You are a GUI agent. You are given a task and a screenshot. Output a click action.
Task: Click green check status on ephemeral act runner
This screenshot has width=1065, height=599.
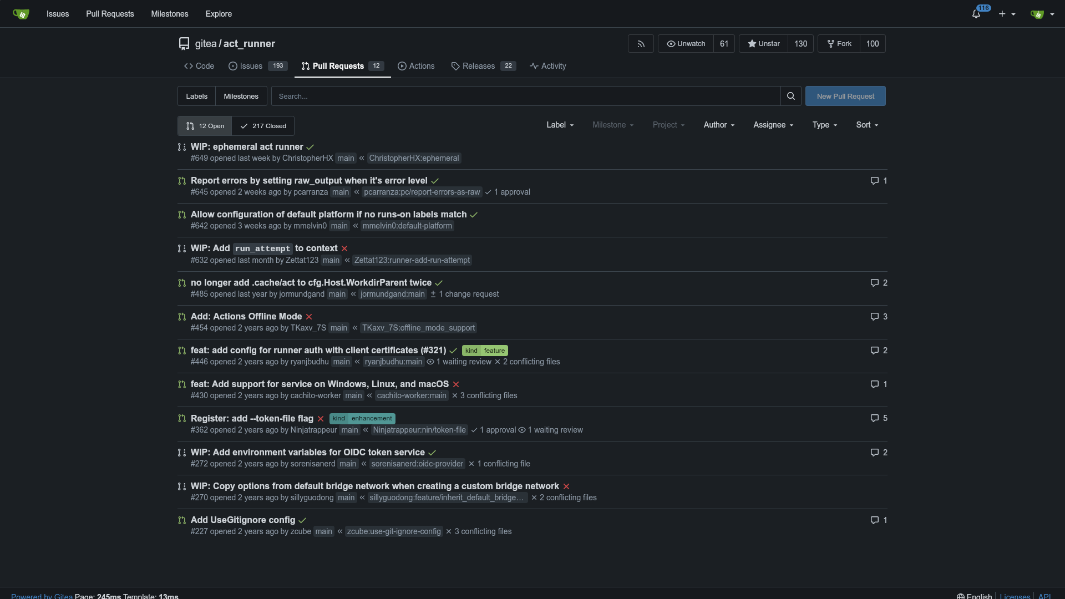click(311, 147)
